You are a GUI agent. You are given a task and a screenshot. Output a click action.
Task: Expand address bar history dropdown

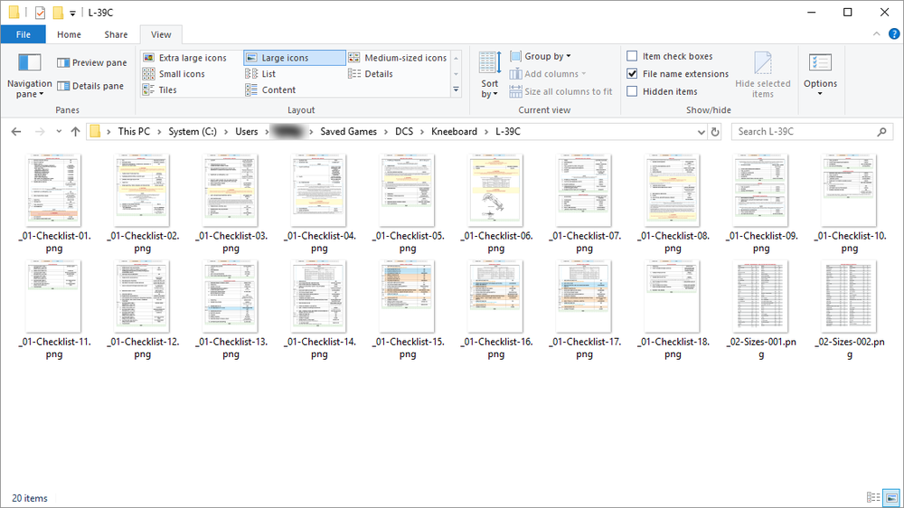(702, 131)
